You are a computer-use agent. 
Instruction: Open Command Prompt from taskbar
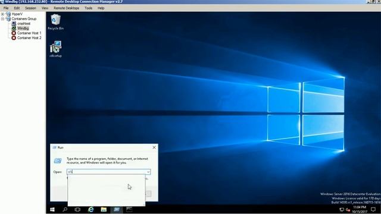click(129, 209)
